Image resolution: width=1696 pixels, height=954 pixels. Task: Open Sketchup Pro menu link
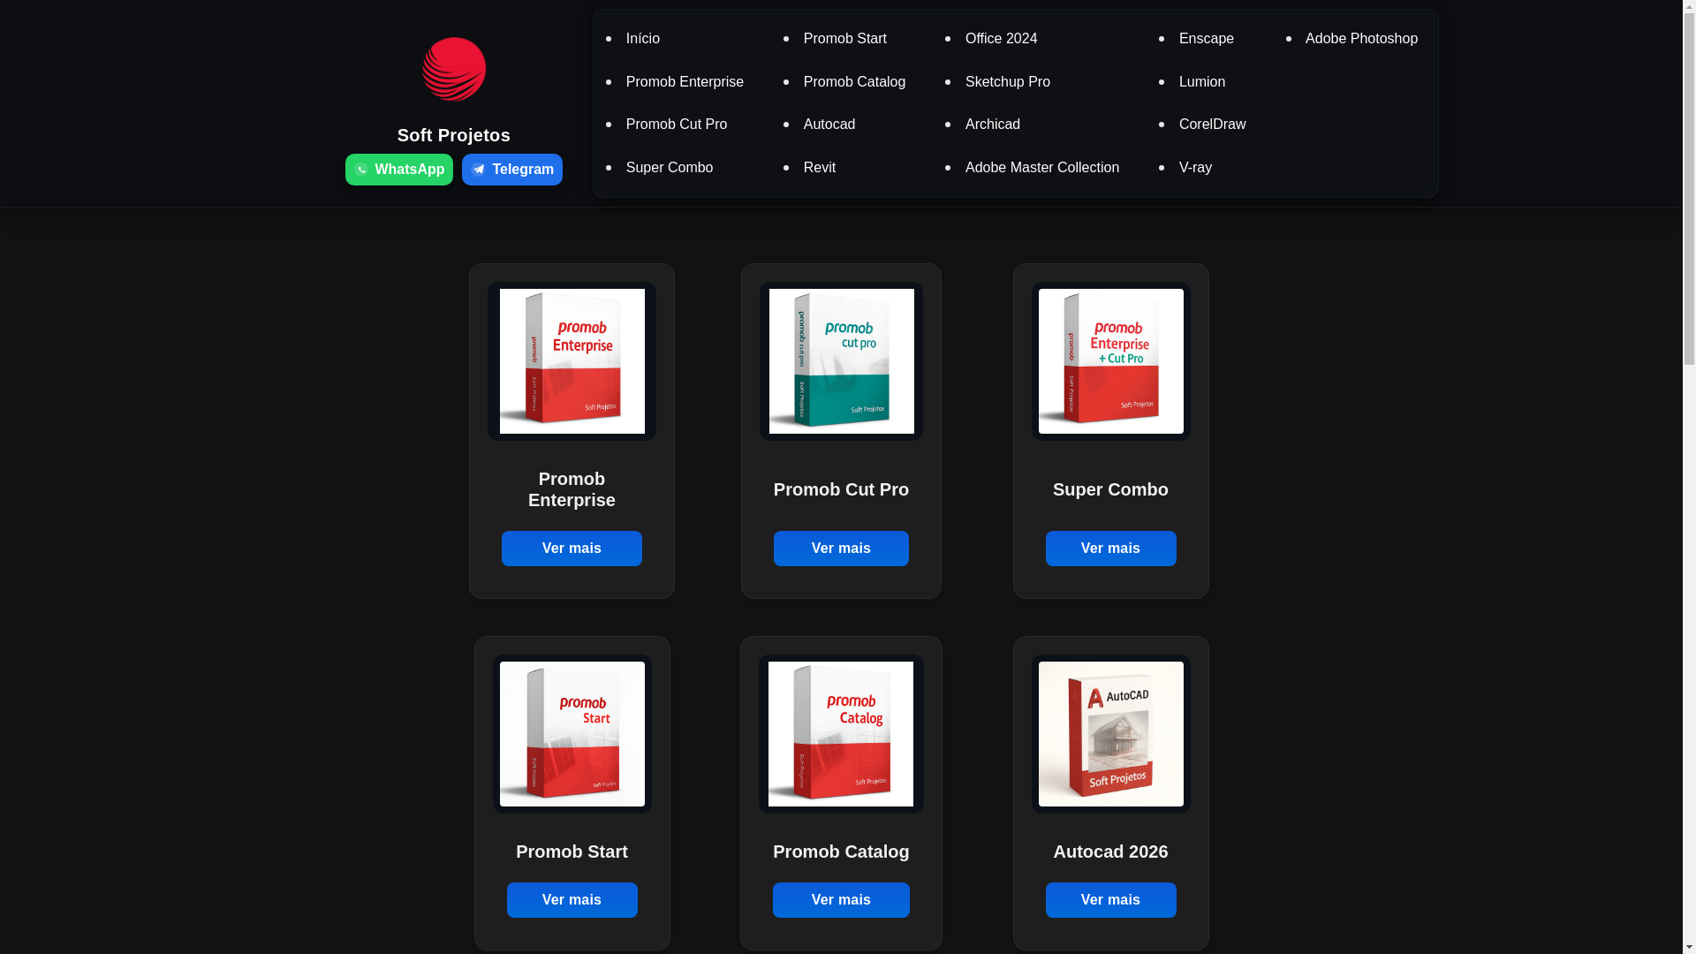[x=1008, y=82]
